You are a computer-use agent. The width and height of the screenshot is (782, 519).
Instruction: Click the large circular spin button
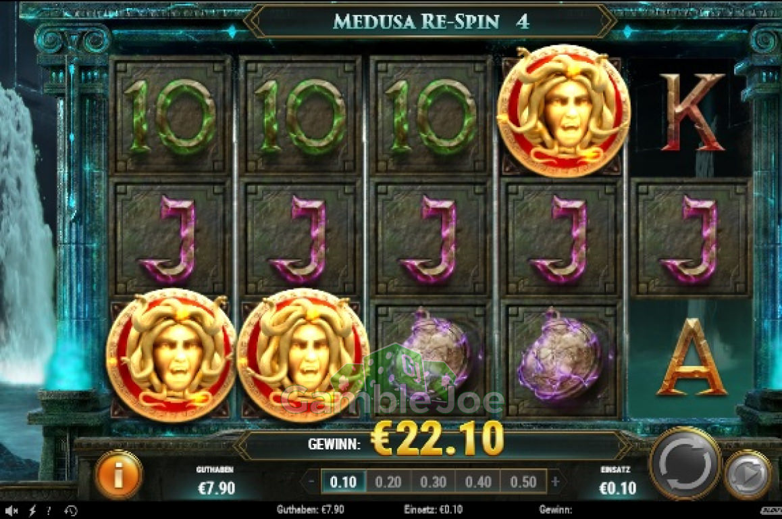[x=685, y=464]
